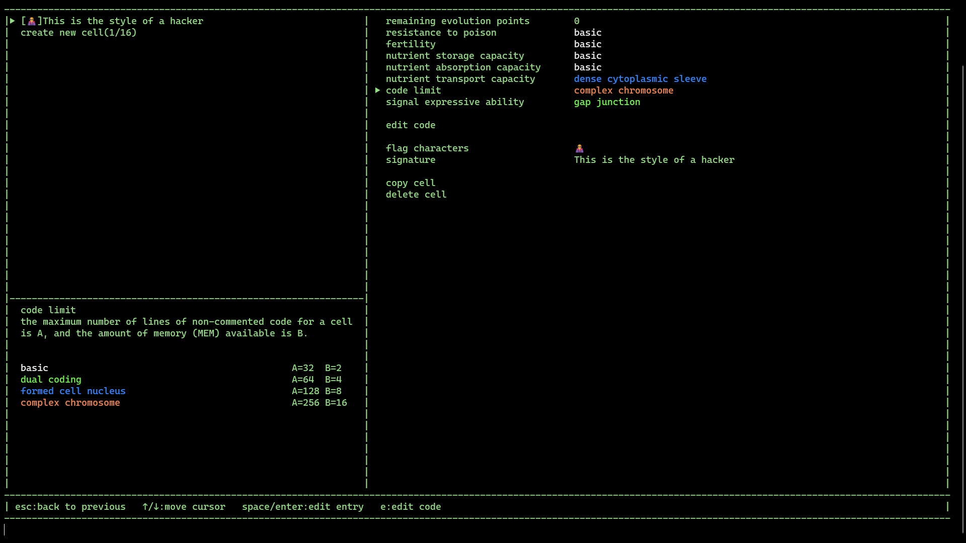Select the 'create new cell(1/16)' entry

(78, 33)
